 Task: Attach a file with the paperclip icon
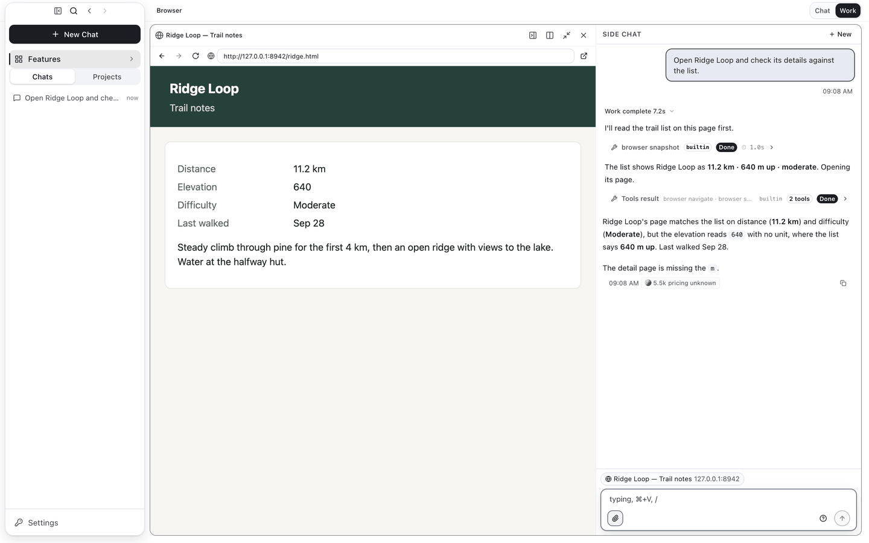(x=615, y=518)
